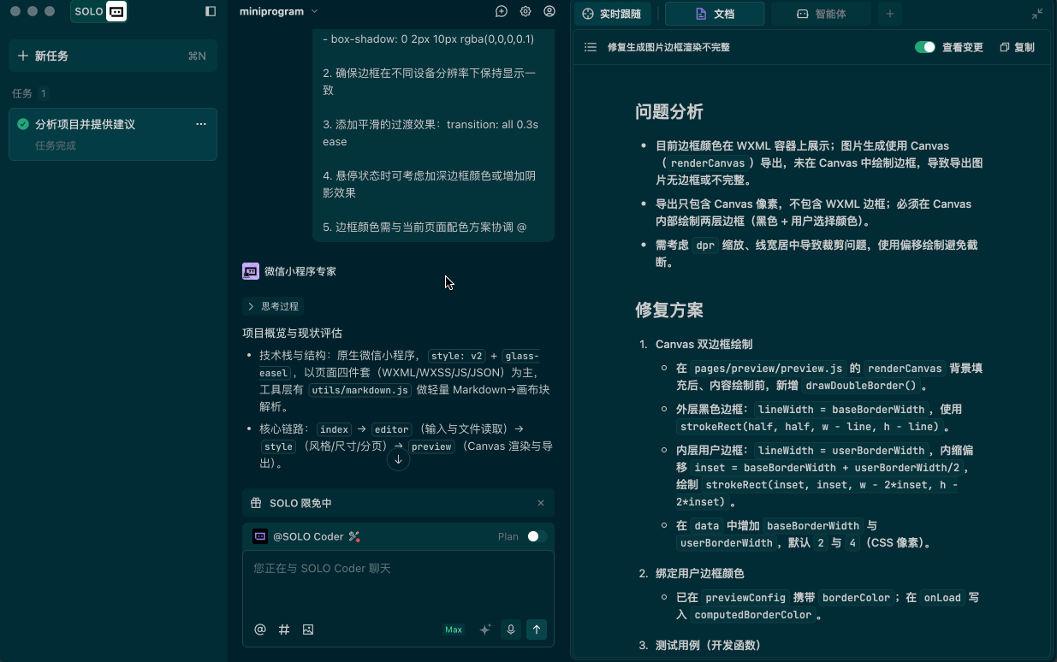Expand the 思考过程 section
Image resolution: width=1057 pixels, height=662 pixels.
[272, 306]
